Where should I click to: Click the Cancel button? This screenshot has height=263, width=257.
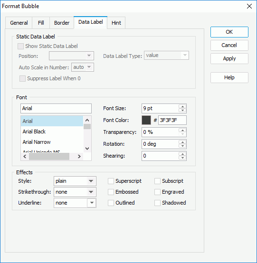tap(229, 45)
